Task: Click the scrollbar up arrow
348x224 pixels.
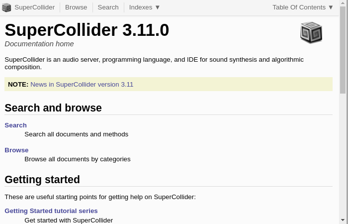Action: pos(343,3)
